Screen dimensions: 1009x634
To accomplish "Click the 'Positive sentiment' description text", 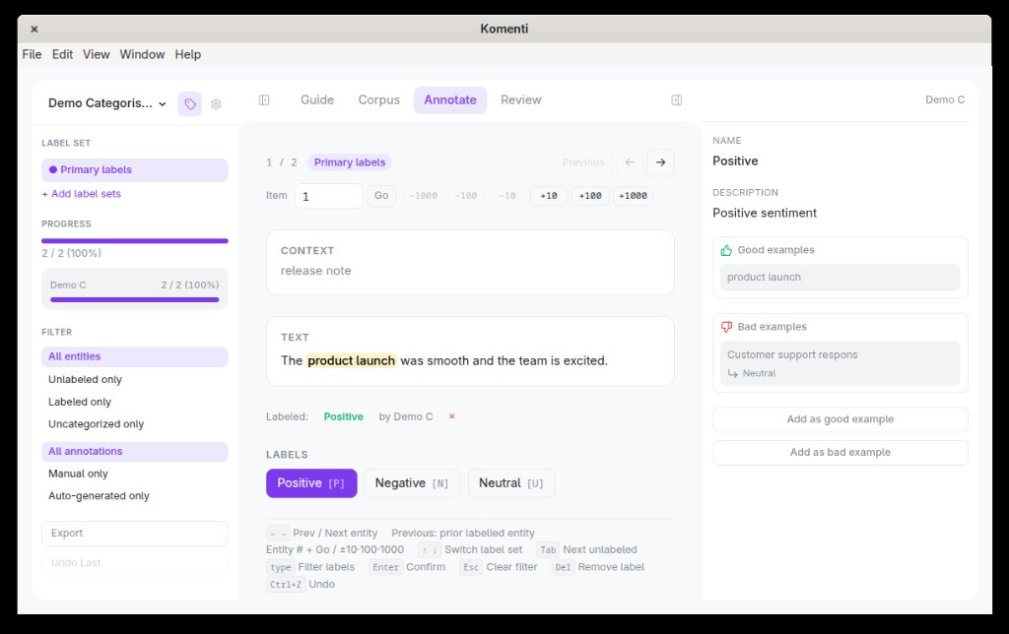I will coord(765,213).
